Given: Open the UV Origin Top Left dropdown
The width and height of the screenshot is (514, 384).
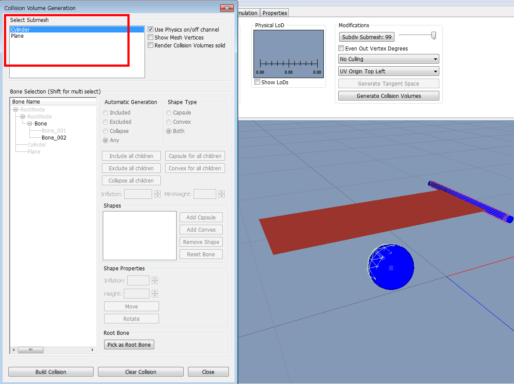Looking at the screenshot, I should [388, 71].
